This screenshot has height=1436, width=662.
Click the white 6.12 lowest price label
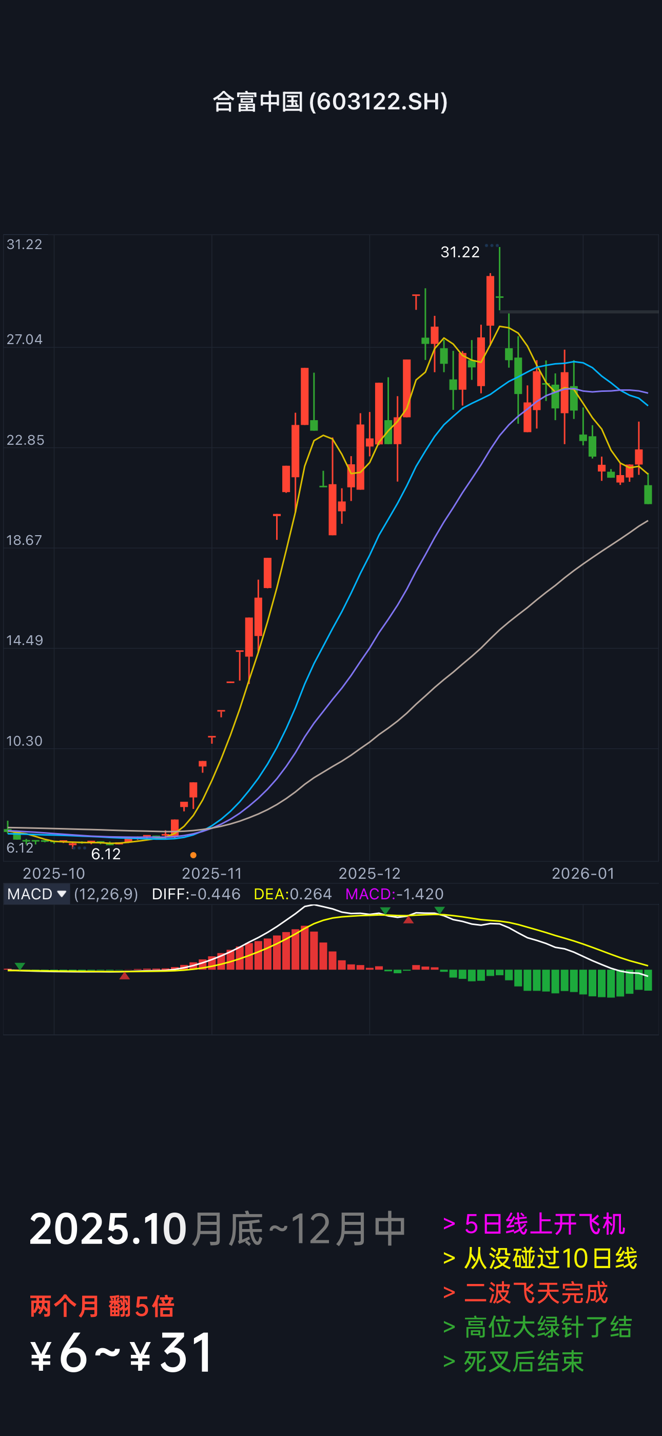106,854
